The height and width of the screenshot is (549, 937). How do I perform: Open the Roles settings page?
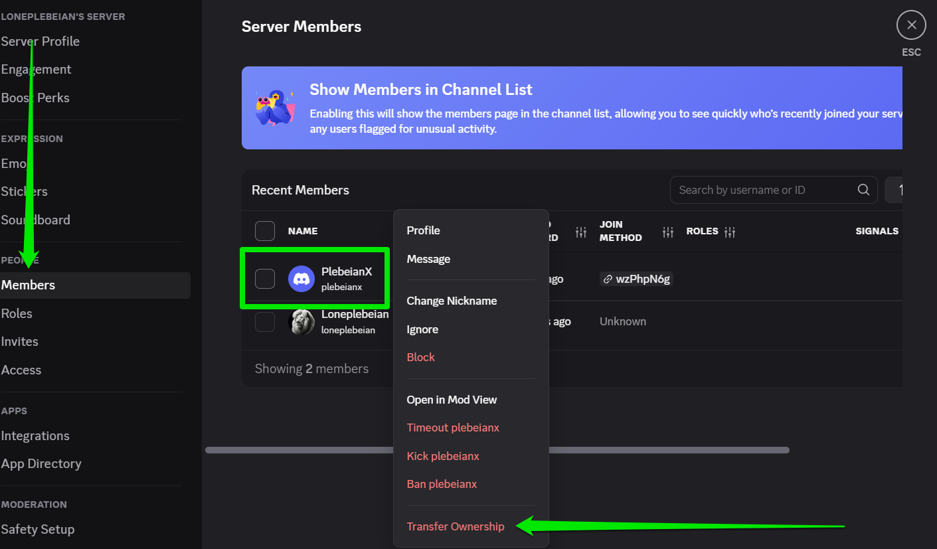(17, 313)
